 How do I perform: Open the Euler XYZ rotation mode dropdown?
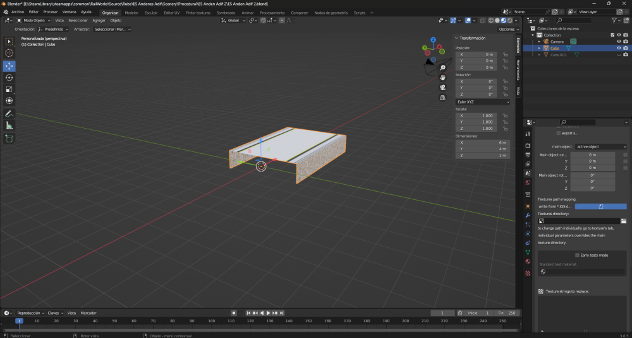483,102
